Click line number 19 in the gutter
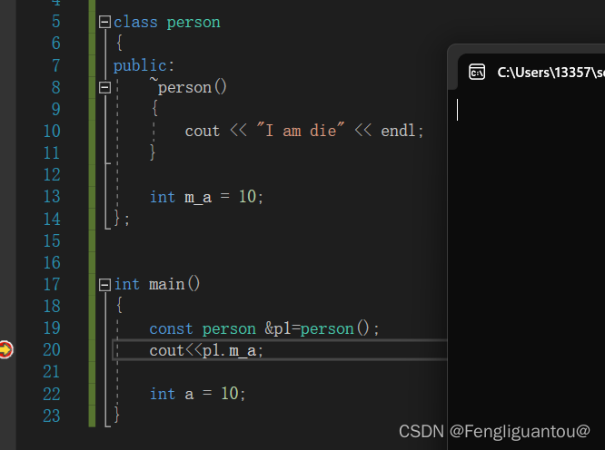Screen dimensions: 605x450 52,328
